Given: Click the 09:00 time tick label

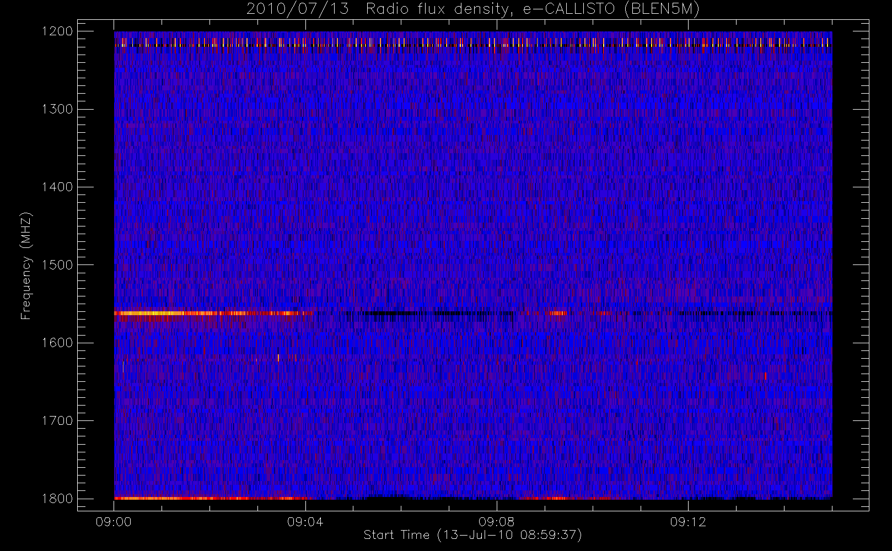Looking at the screenshot, I should 114,522.
